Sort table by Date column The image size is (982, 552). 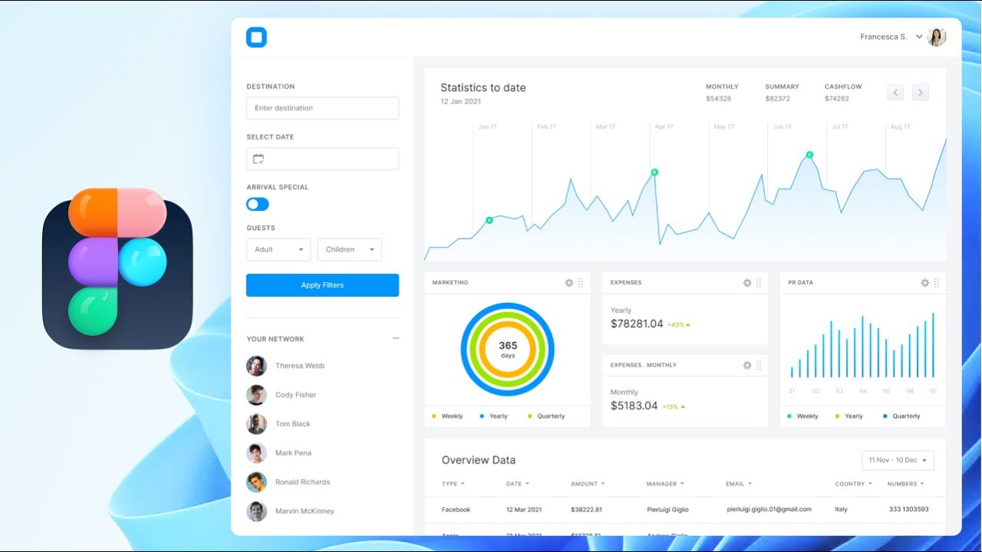tap(518, 484)
